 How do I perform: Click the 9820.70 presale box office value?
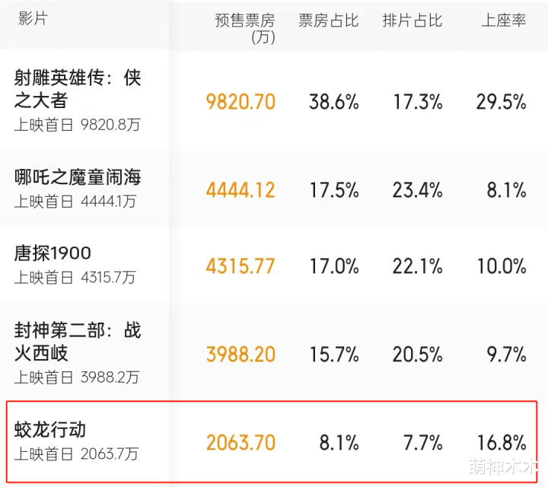[x=241, y=102]
